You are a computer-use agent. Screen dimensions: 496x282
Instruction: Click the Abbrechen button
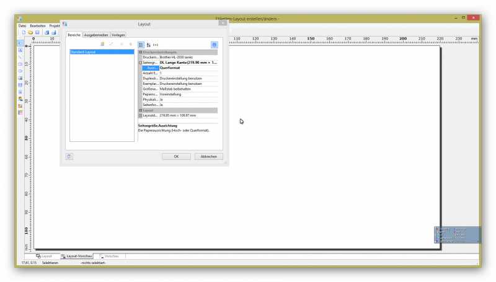click(208, 157)
